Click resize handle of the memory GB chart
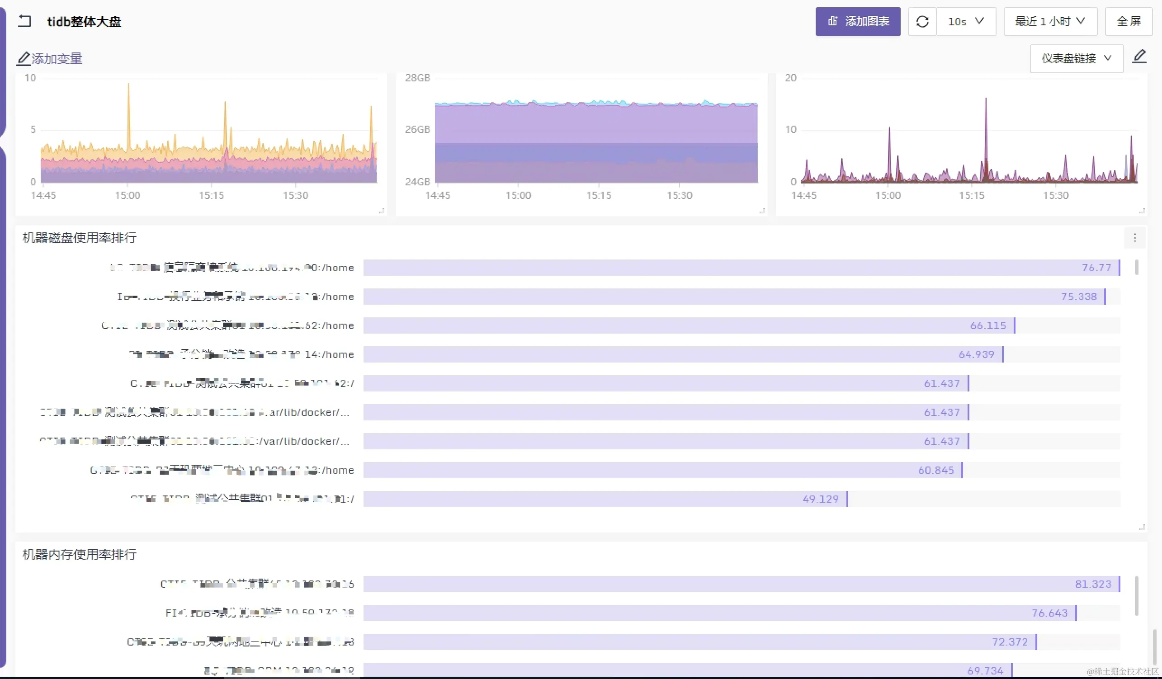1162x679 pixels. pyautogui.click(x=762, y=211)
